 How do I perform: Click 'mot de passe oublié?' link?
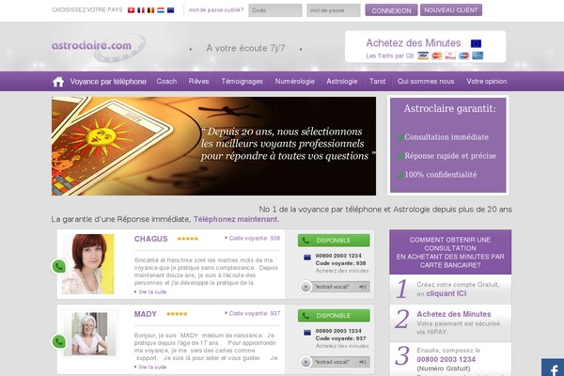pyautogui.click(x=216, y=10)
